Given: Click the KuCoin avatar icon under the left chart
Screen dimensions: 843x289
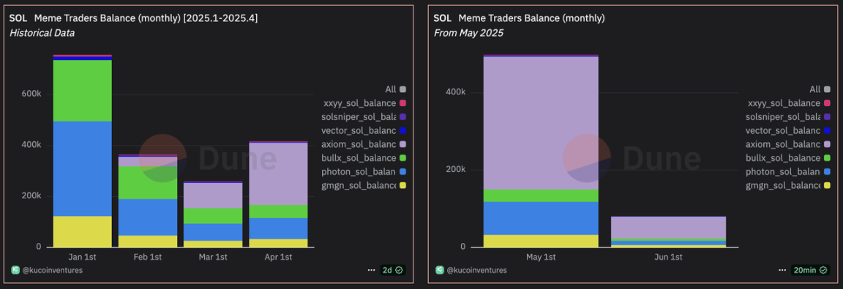Looking at the screenshot, I should tap(15, 270).
